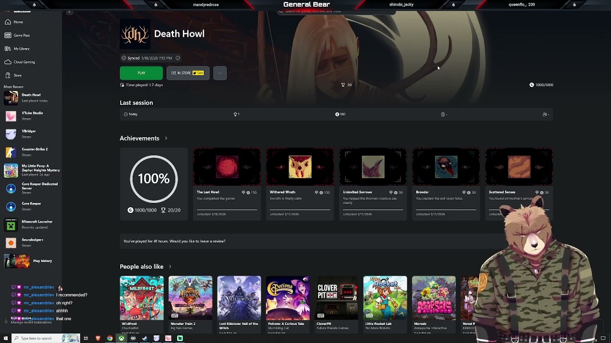Click VTube Studio pink taskbar icon
This screenshot has height=343, width=611.
(168, 338)
